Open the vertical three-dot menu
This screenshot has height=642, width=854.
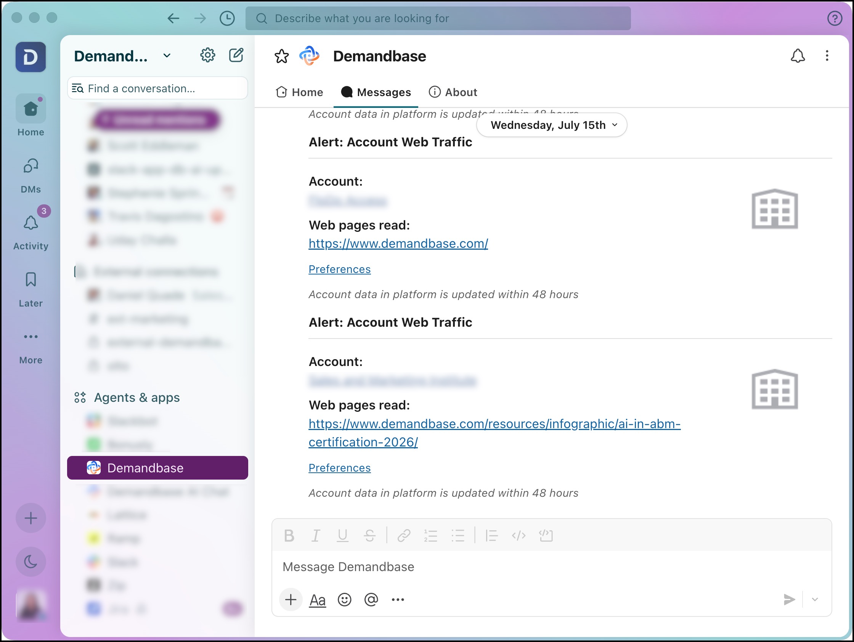click(827, 56)
